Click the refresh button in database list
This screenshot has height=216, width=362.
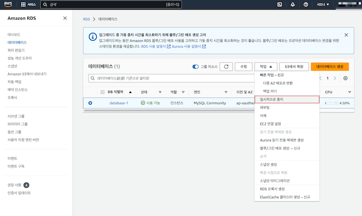226,67
